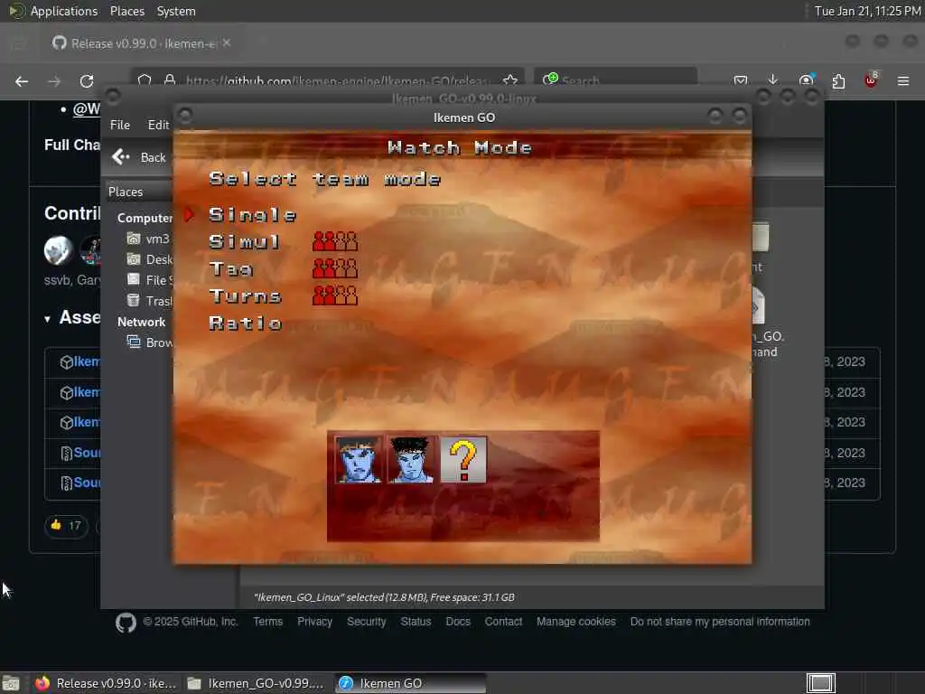Open the Firefox extensions puzzle icon
Viewport: 925px width, 694px height.
pyautogui.click(x=838, y=80)
